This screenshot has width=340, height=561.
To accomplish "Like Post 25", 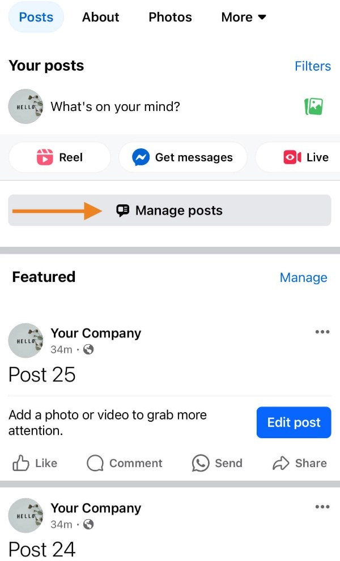I will pos(34,463).
